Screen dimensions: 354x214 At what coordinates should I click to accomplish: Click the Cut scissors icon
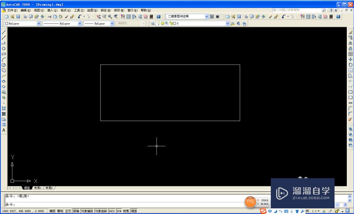point(50,17)
